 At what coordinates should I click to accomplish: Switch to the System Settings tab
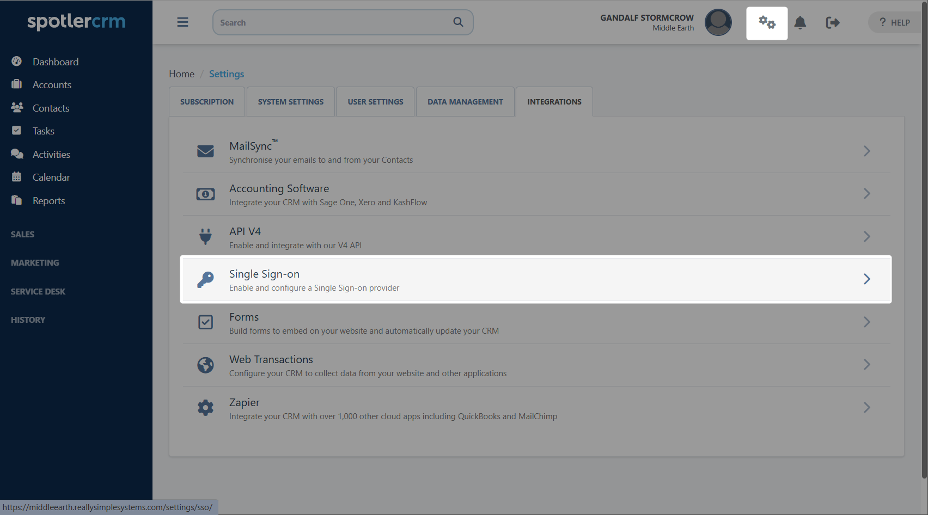(x=291, y=102)
